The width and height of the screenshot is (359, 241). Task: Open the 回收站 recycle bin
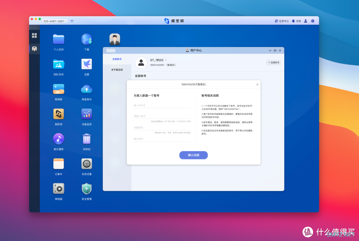(86, 139)
